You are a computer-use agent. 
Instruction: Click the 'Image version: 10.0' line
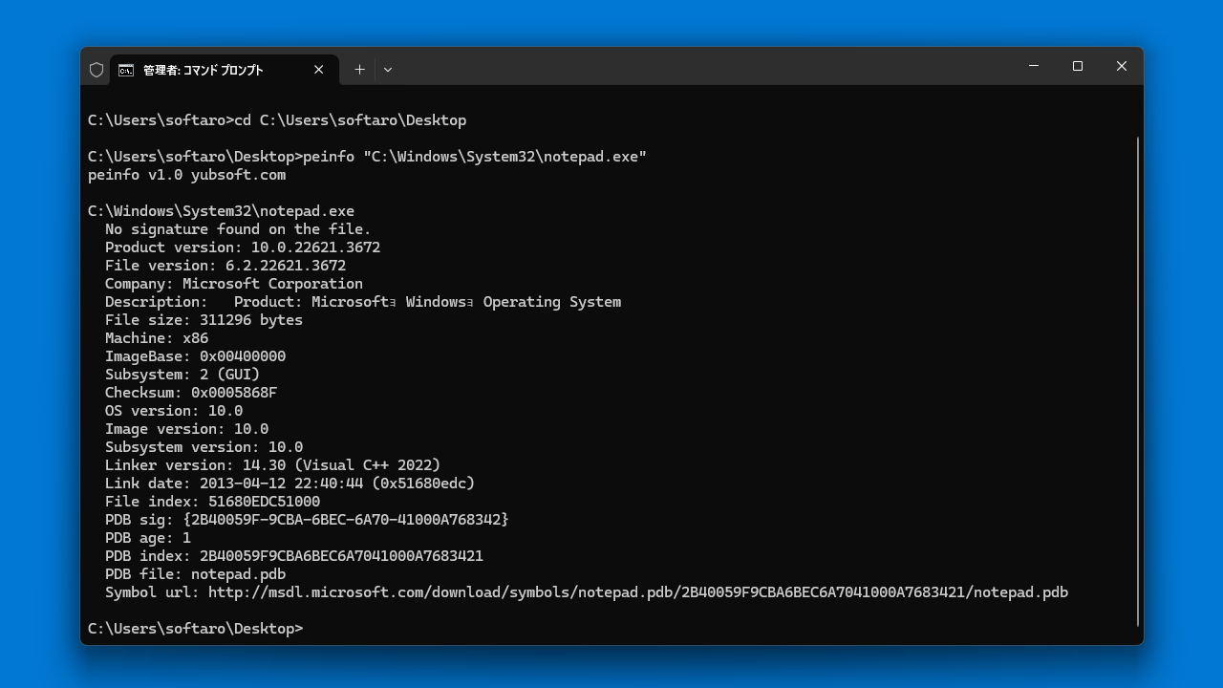click(x=186, y=429)
